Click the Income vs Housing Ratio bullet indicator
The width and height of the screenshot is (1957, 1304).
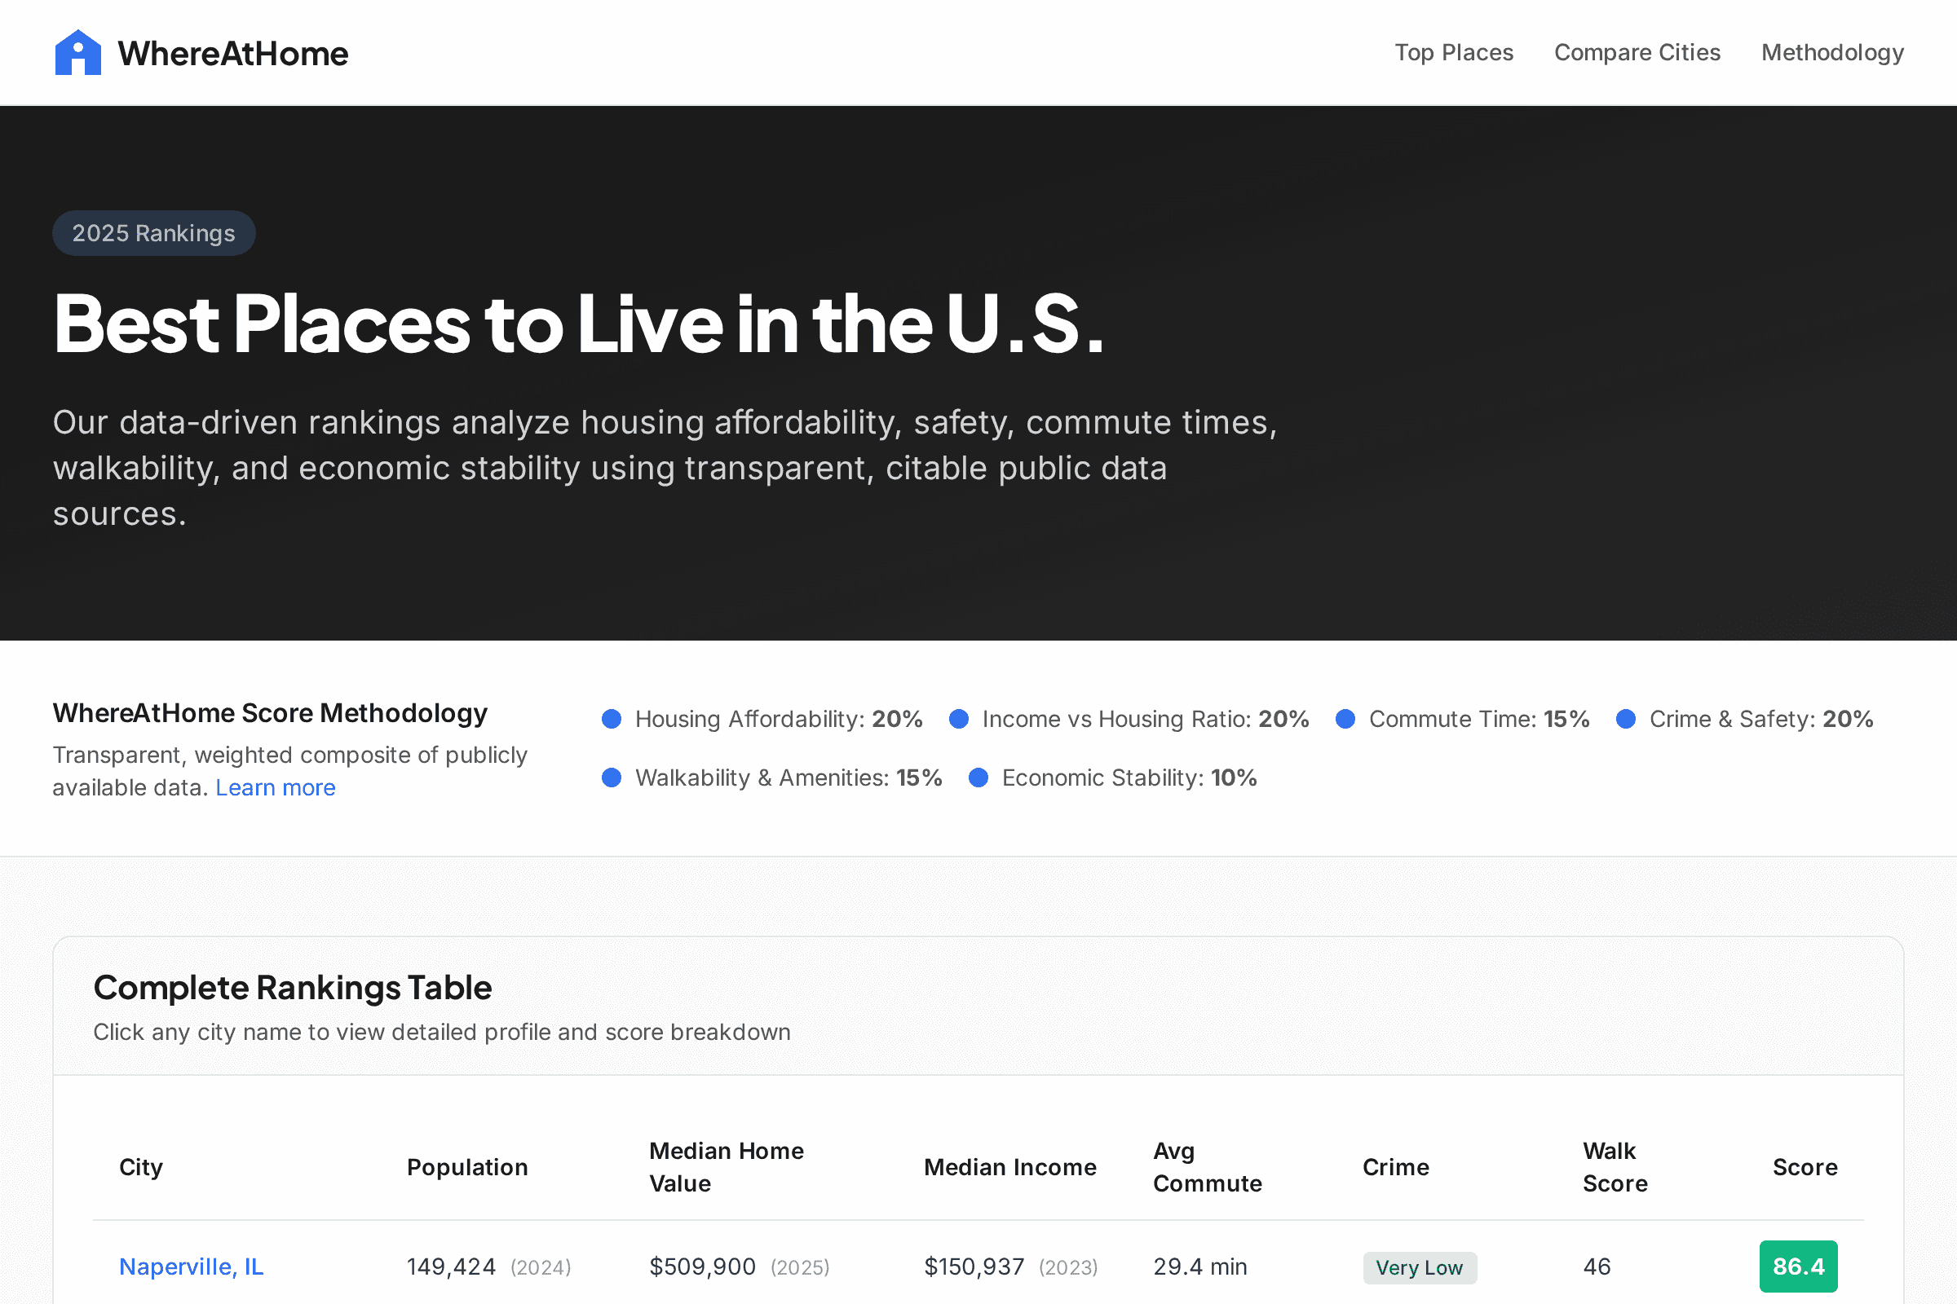(x=961, y=719)
